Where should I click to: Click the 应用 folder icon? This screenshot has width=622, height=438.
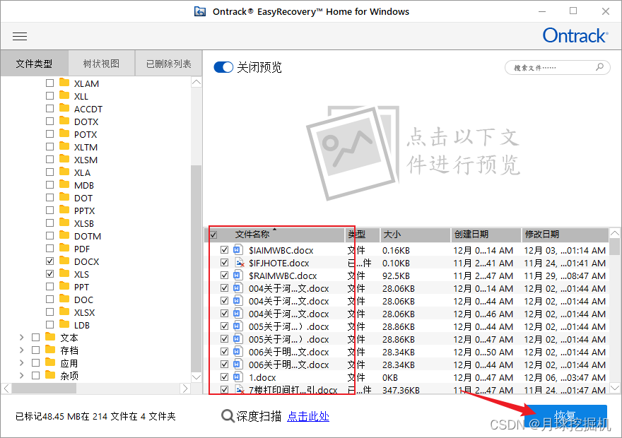pyautogui.click(x=50, y=362)
